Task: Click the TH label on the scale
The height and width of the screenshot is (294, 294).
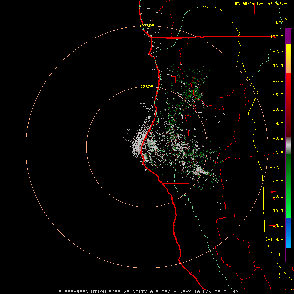Action: coord(281,254)
